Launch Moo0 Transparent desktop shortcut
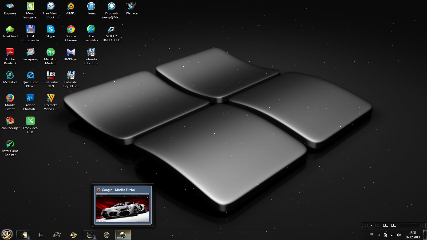This screenshot has width=427, height=240. (x=30, y=10)
